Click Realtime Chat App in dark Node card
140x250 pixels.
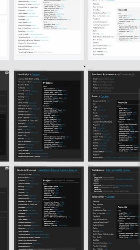tap(51, 225)
